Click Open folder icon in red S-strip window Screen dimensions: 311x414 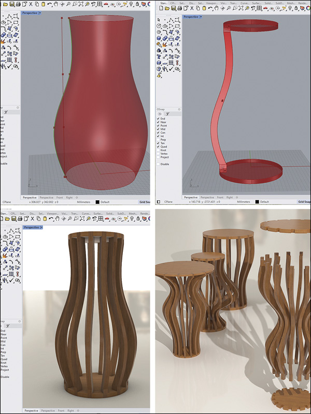tap(167, 8)
